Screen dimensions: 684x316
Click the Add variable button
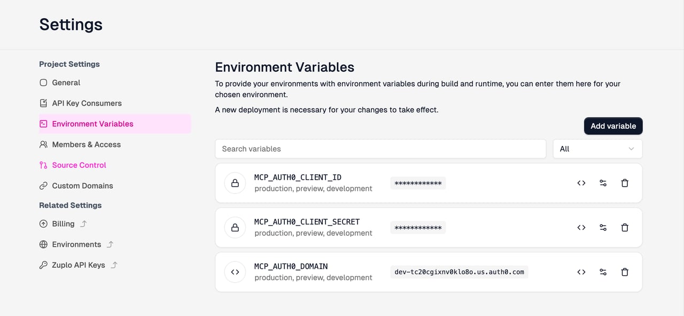click(x=613, y=126)
